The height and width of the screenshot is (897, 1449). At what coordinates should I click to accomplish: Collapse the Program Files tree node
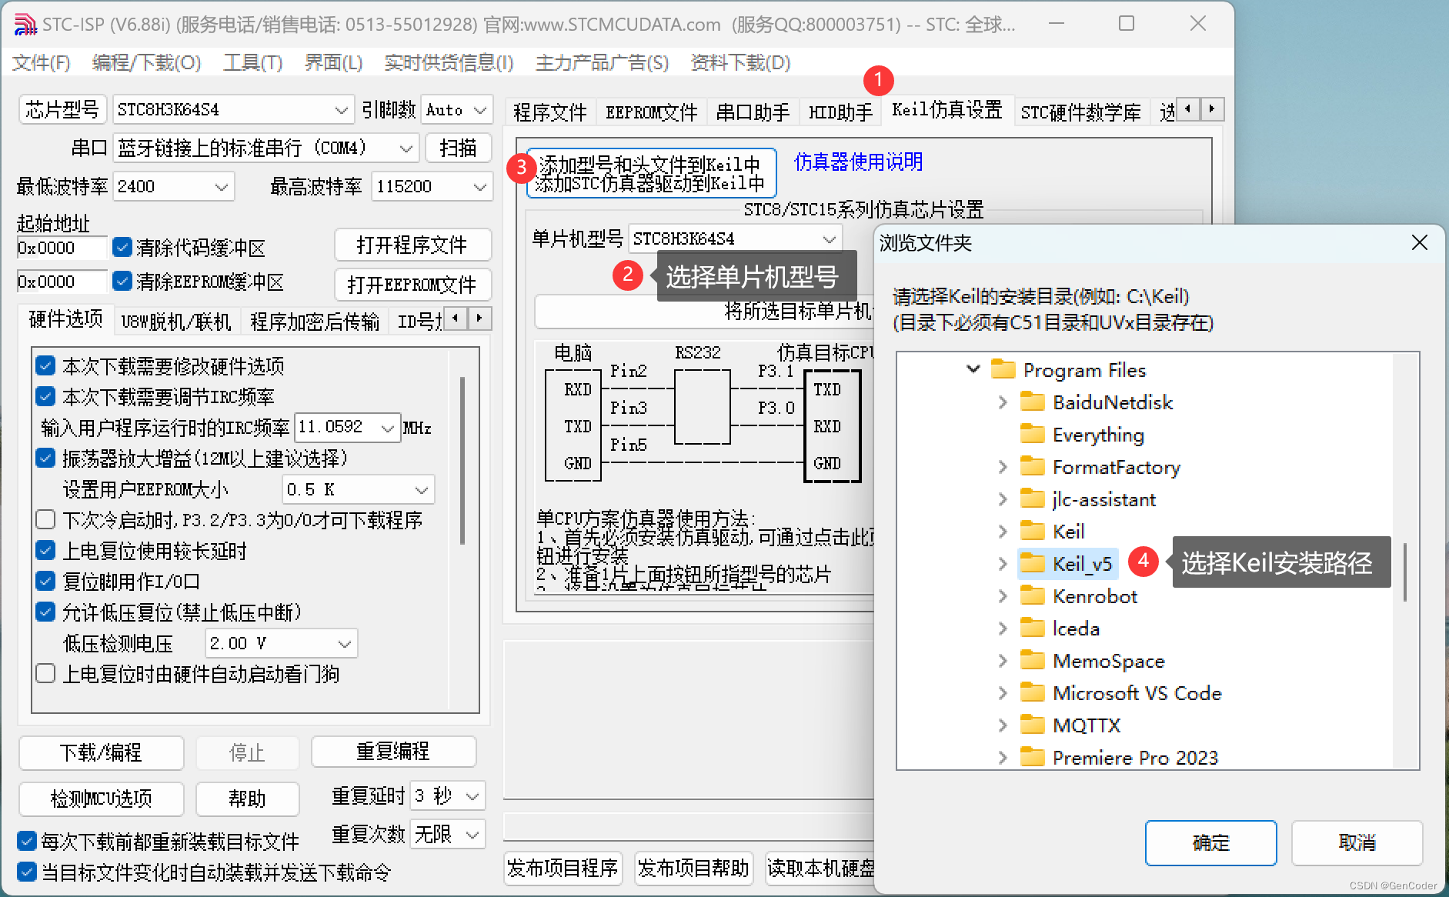(x=973, y=369)
